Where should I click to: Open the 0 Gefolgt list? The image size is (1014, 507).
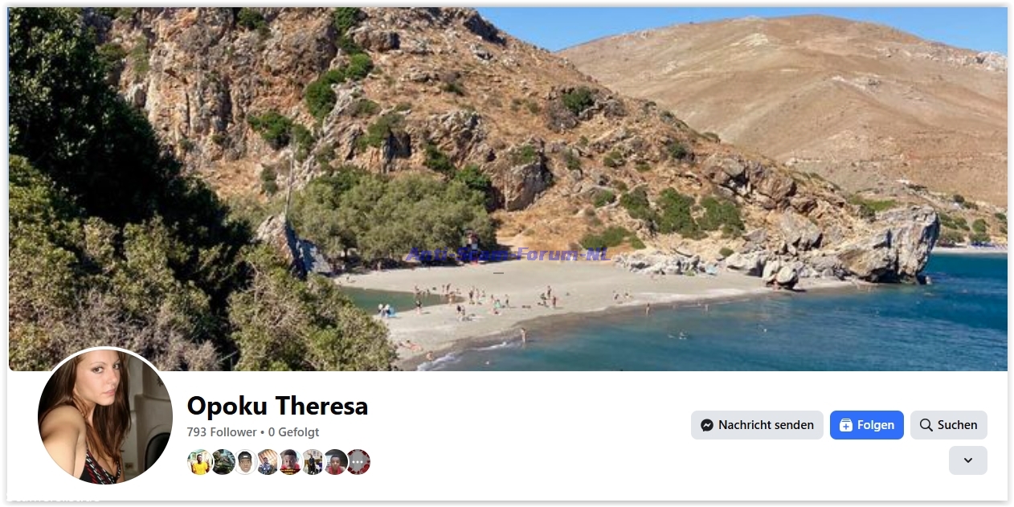click(293, 432)
